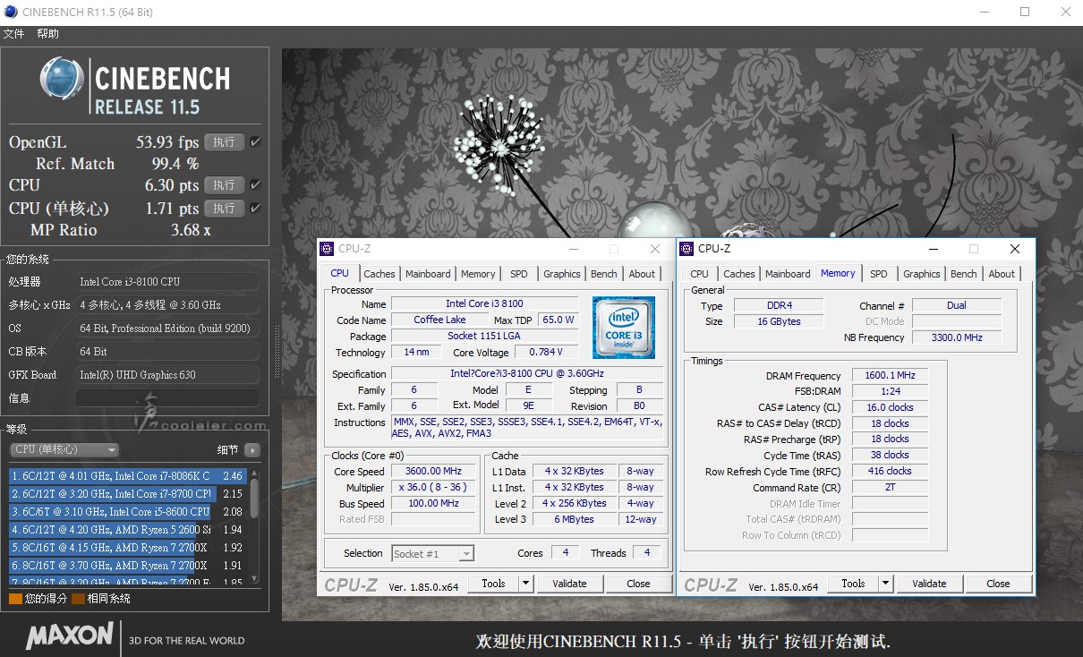Viewport: 1083px width, 657px height.
Task: Click Tools button in right CPU-Z window
Action: click(x=853, y=584)
